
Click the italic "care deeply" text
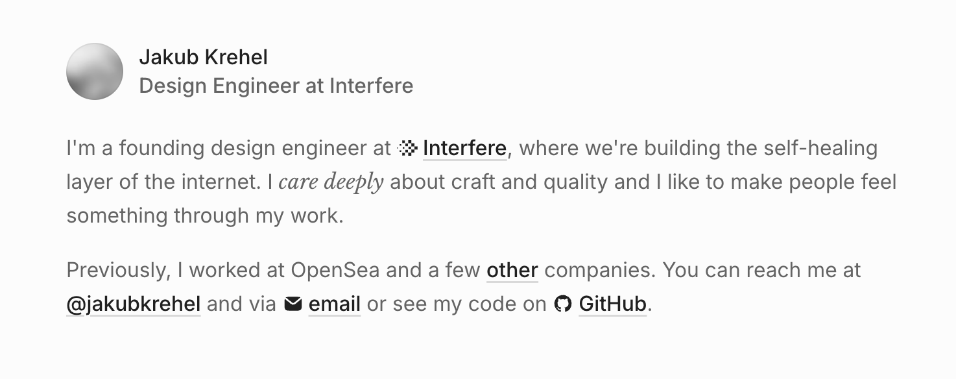coord(331,182)
